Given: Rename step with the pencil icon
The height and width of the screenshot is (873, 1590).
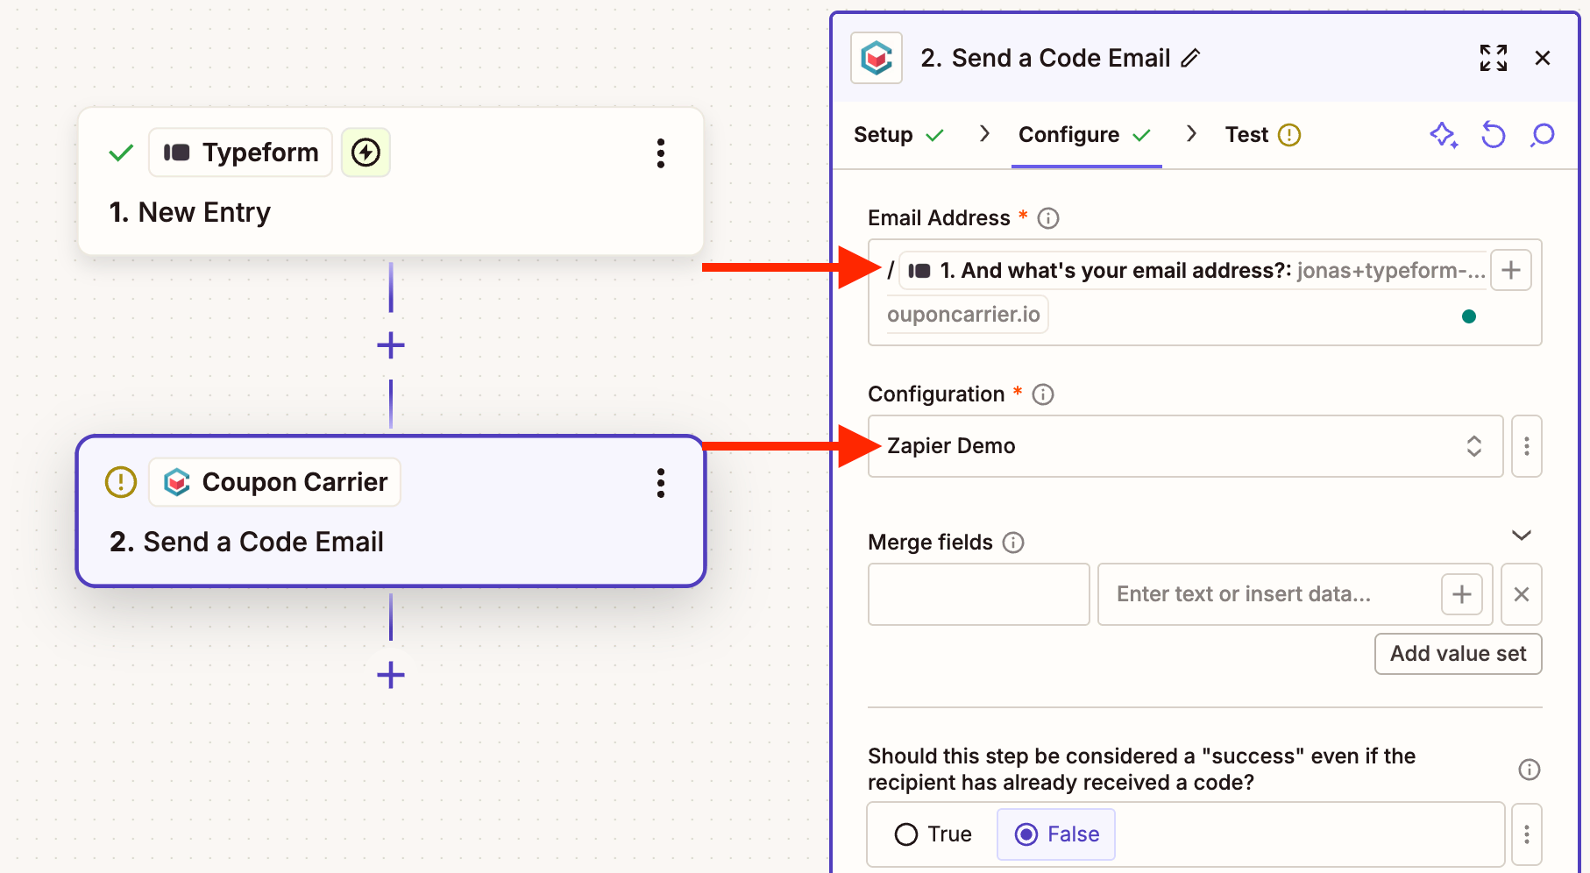Looking at the screenshot, I should (1190, 59).
